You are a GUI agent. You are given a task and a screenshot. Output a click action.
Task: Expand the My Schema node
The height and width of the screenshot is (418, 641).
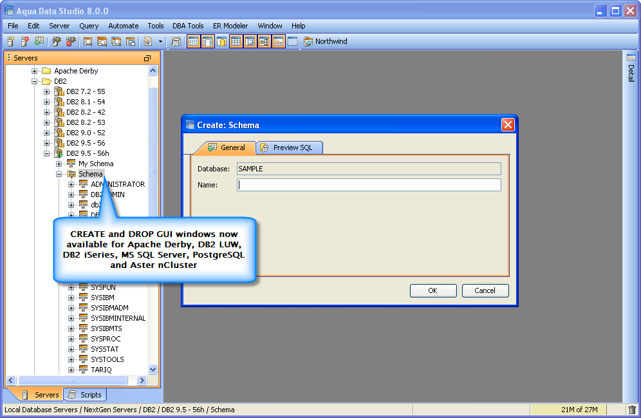59,164
